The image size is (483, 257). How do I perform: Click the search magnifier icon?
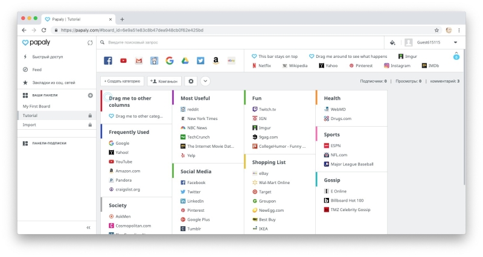point(102,42)
